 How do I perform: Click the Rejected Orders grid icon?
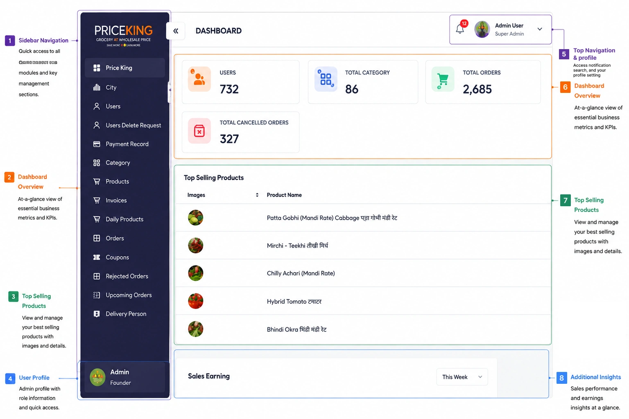click(x=97, y=276)
